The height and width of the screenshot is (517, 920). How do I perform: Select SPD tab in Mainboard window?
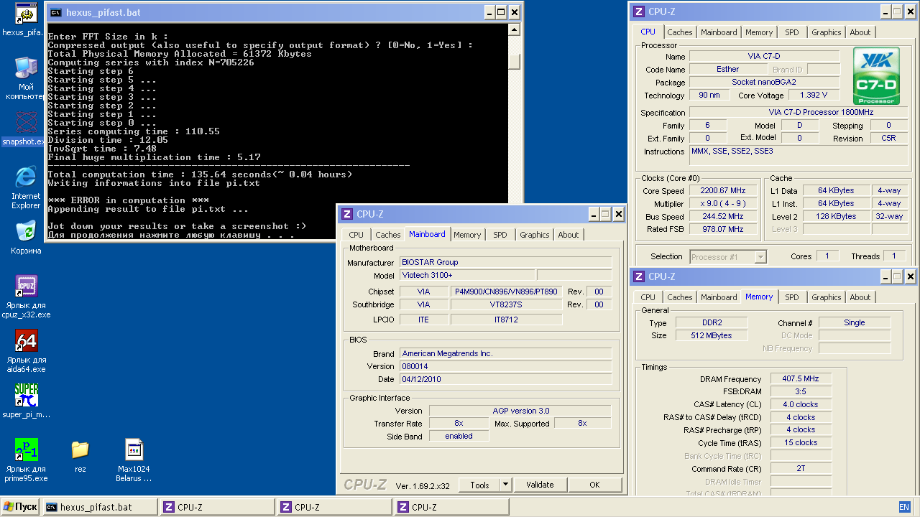point(500,235)
